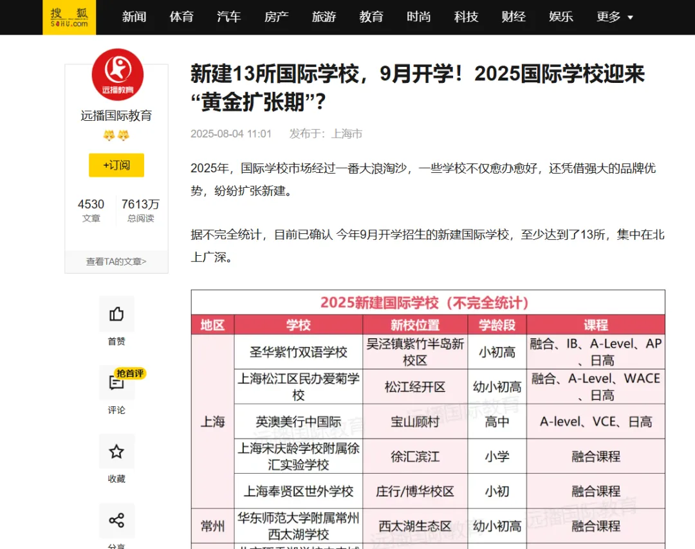Click the 小初高 age-stage cell
Image resolution: width=695 pixels, height=549 pixels.
click(x=497, y=352)
